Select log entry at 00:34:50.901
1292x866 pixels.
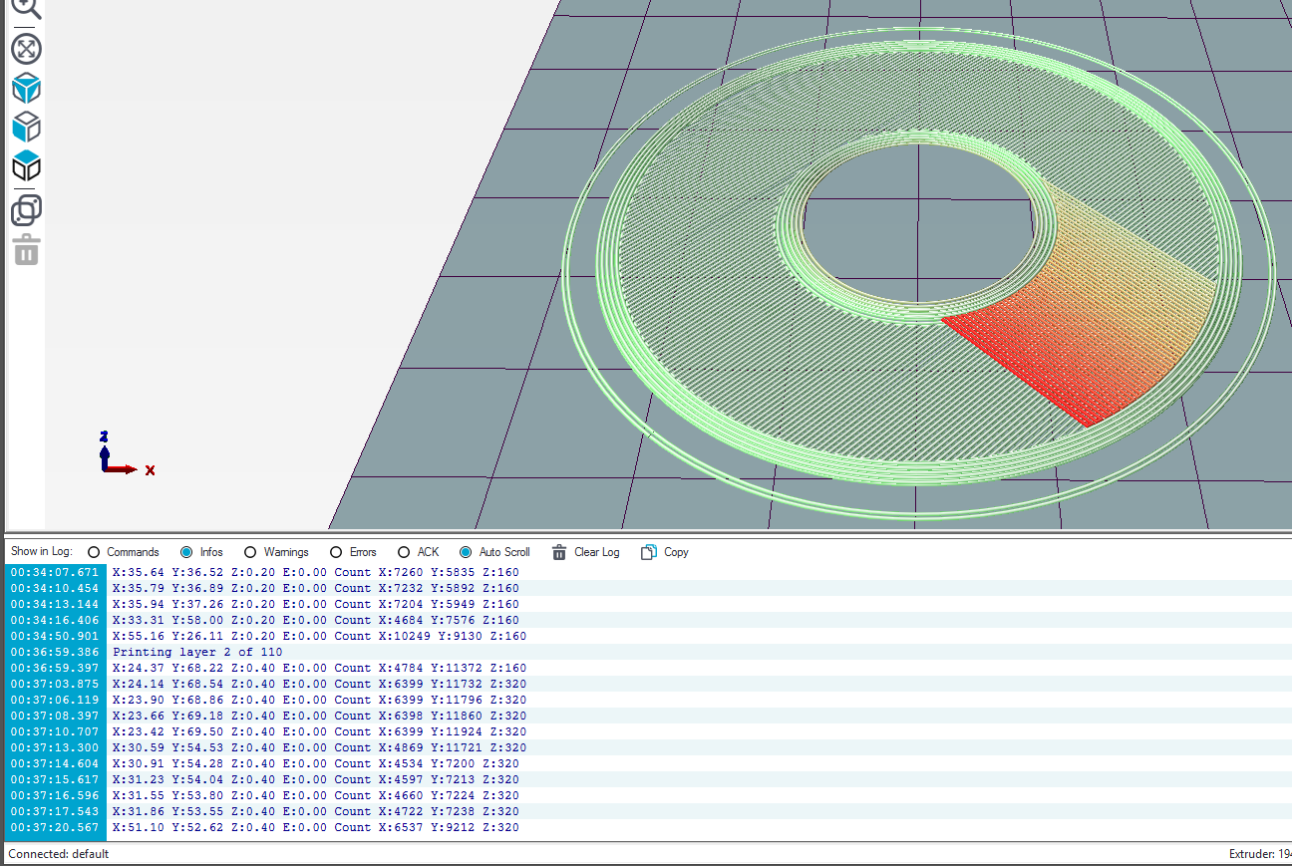tap(646, 636)
